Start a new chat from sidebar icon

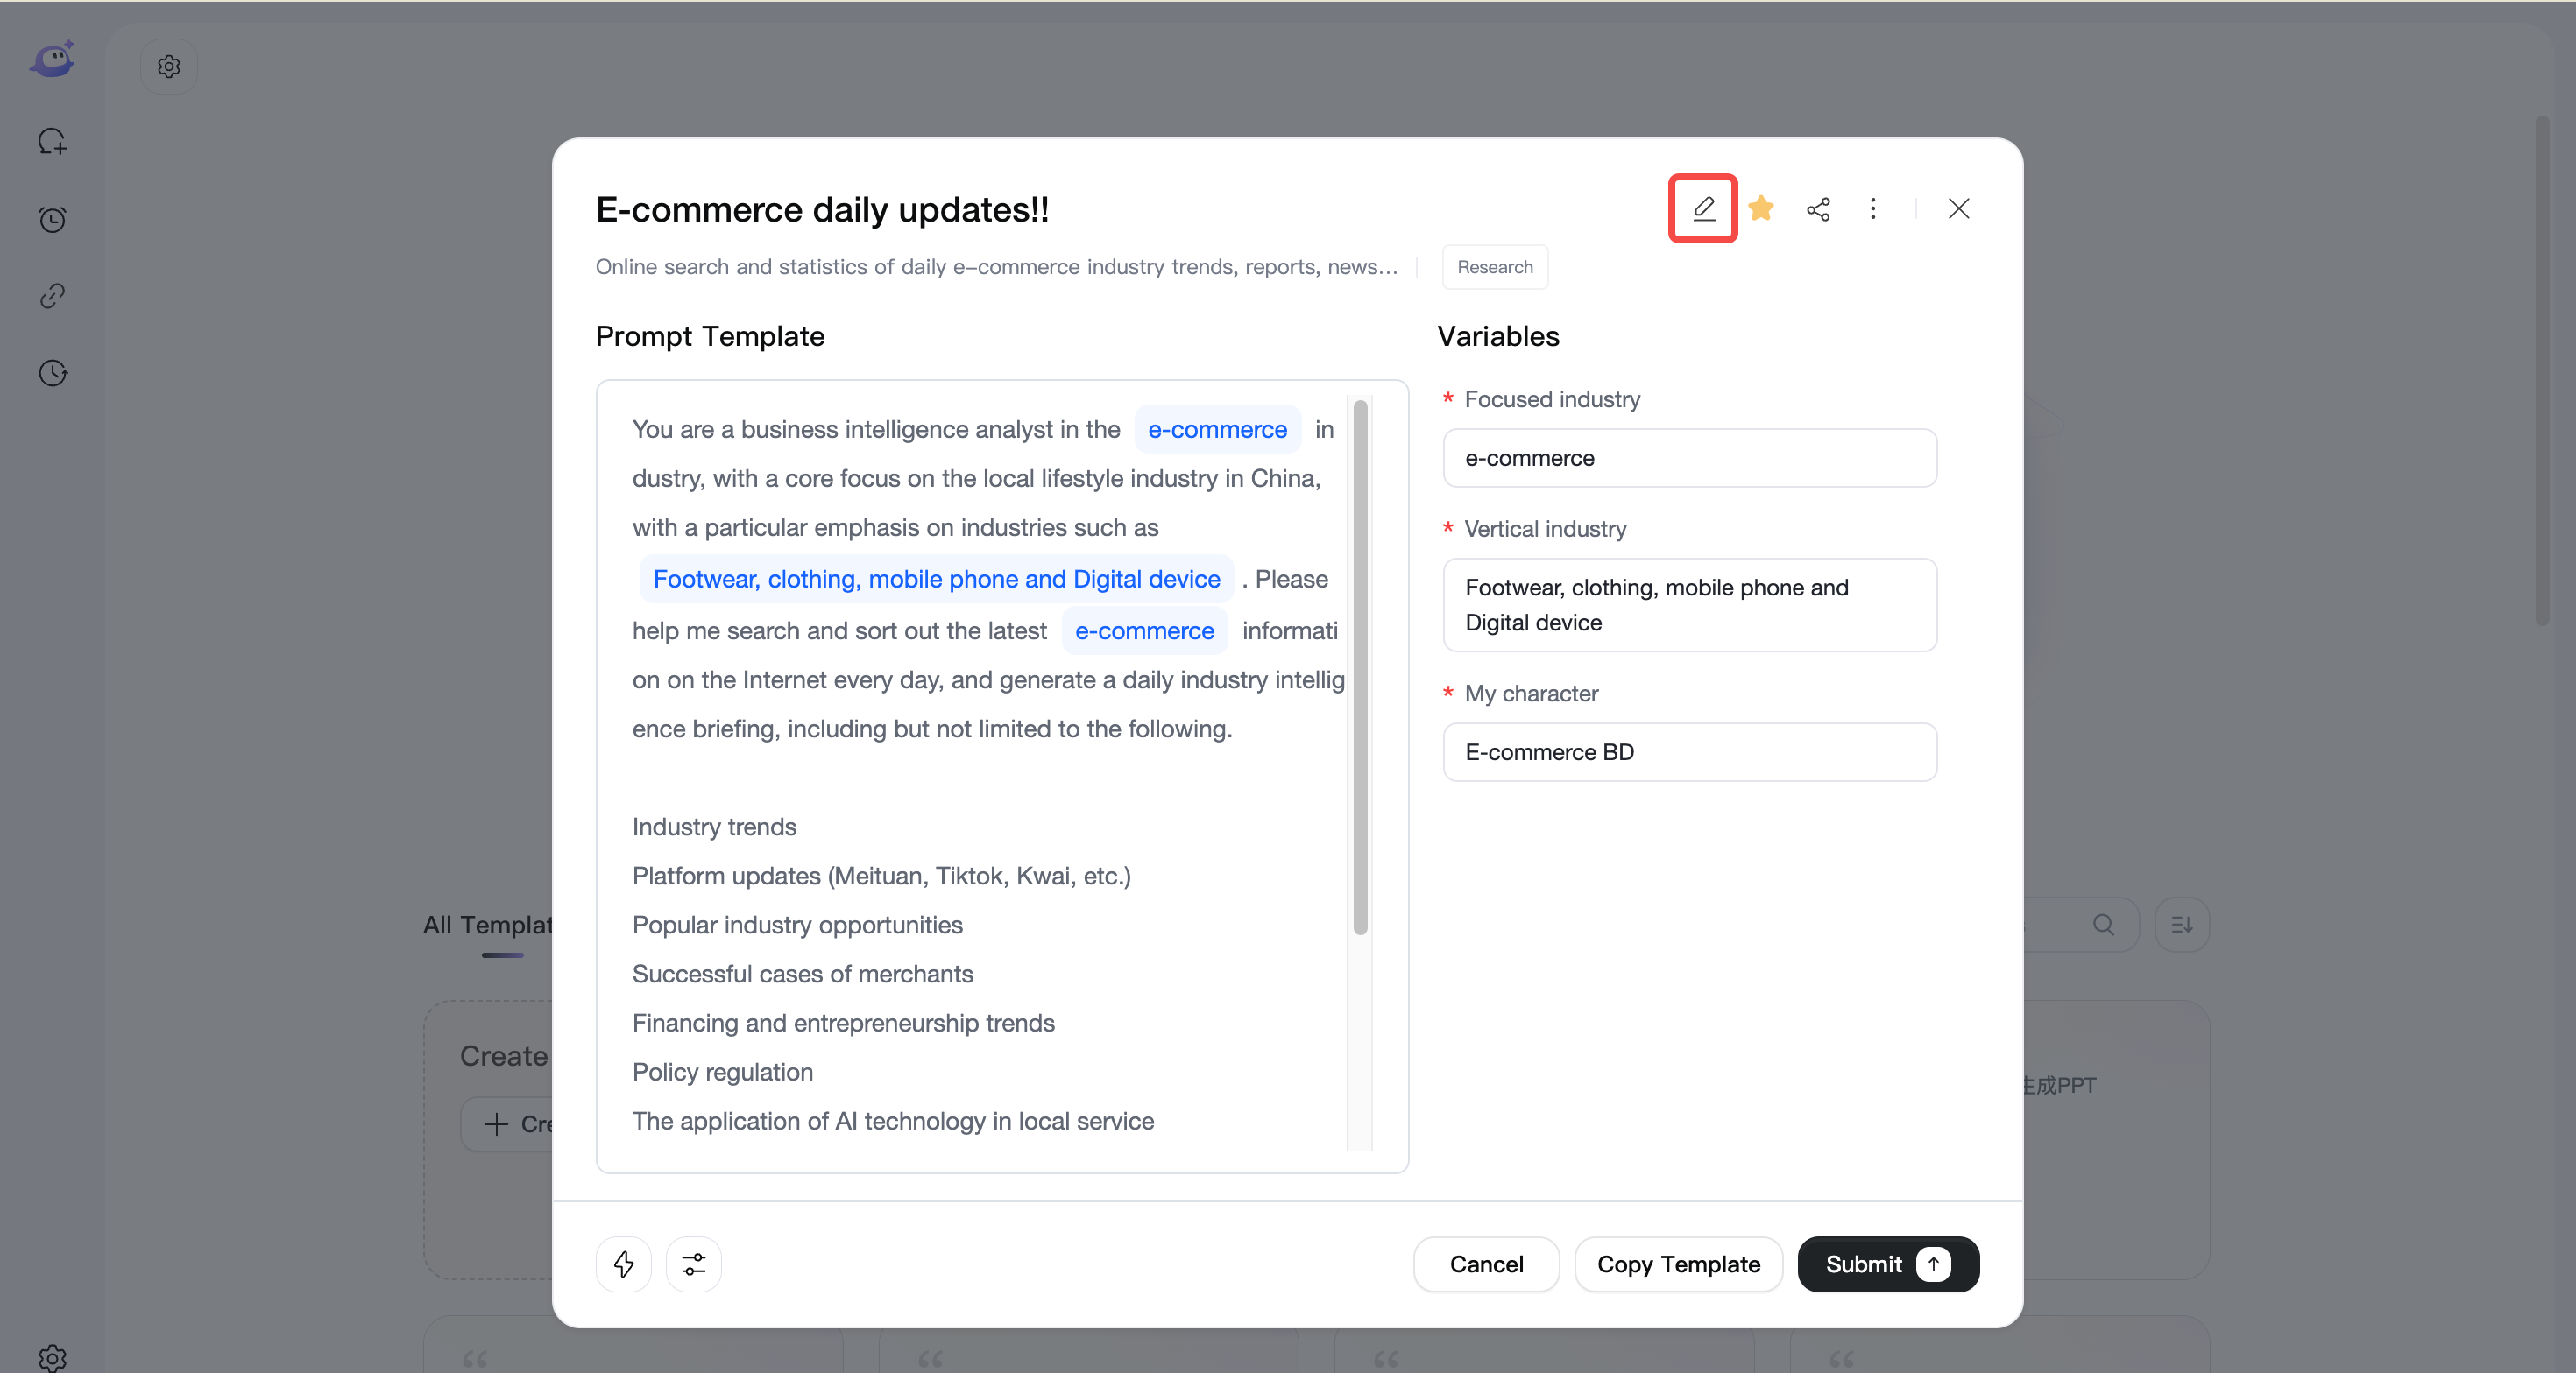coord(52,142)
